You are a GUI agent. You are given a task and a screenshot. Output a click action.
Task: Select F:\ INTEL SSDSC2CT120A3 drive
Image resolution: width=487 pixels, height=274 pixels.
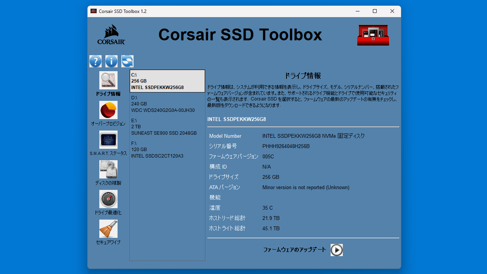(x=167, y=150)
